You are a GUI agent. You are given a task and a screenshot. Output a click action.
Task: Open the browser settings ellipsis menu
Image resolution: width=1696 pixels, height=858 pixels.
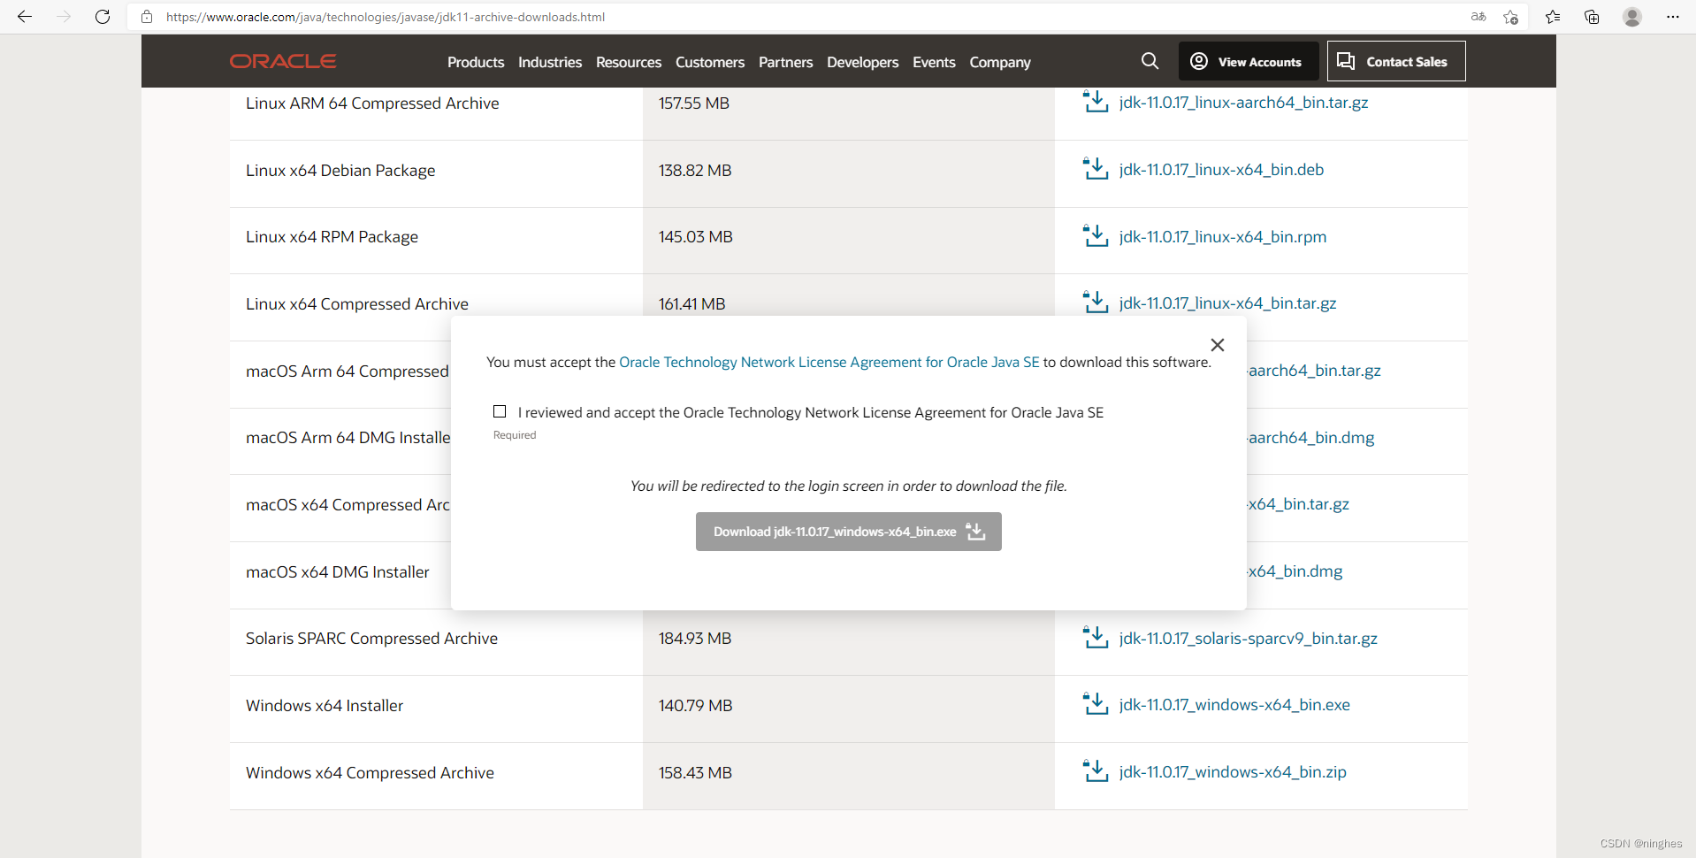1673,17
